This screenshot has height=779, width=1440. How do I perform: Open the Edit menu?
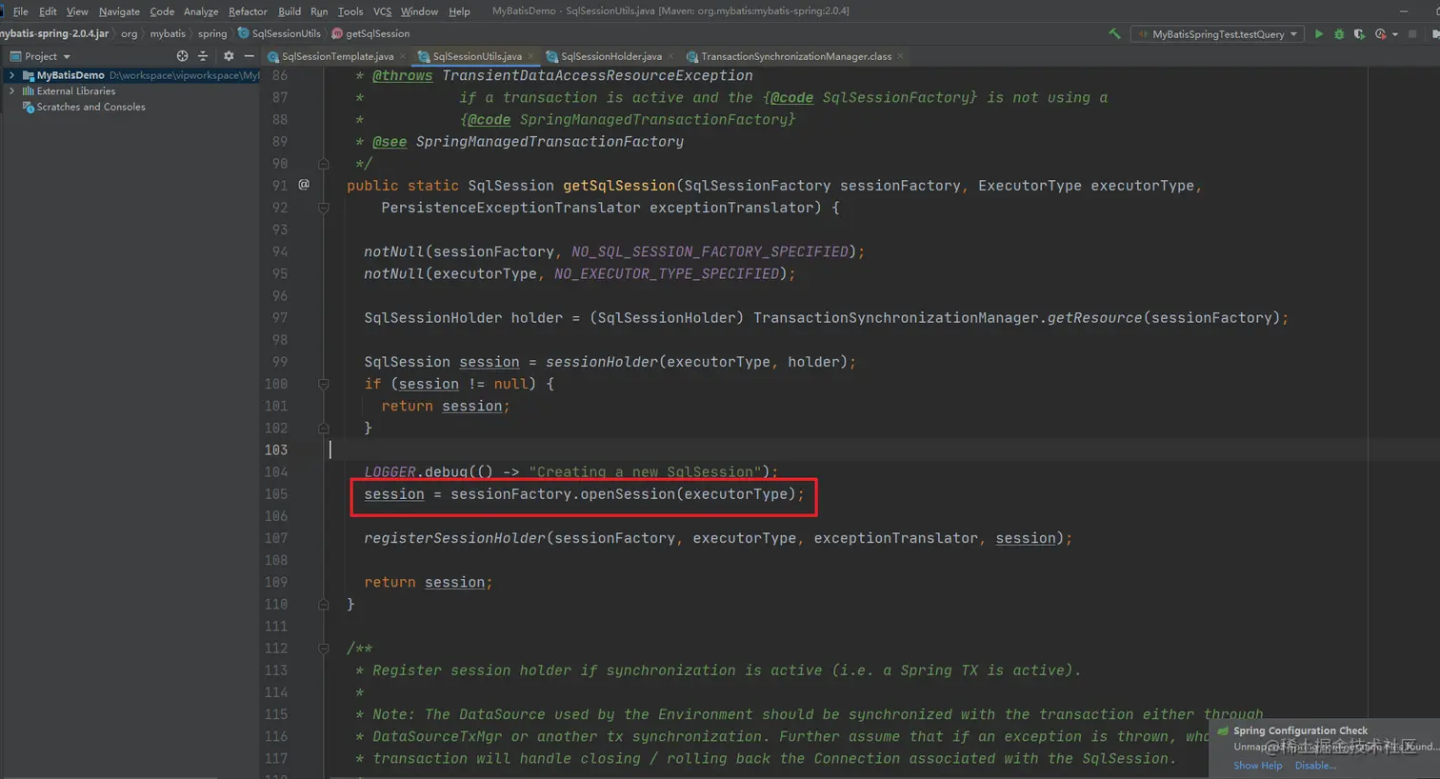48,11
